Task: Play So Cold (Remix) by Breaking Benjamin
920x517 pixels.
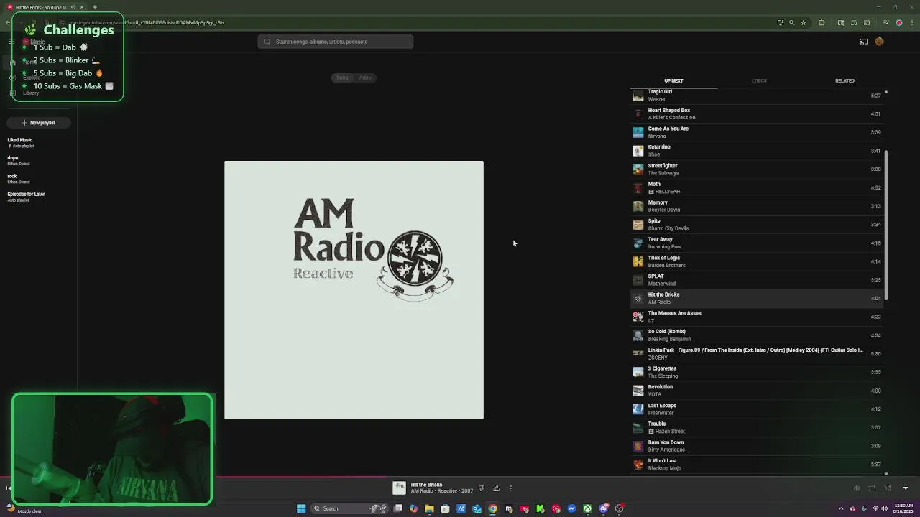Action: point(758,335)
